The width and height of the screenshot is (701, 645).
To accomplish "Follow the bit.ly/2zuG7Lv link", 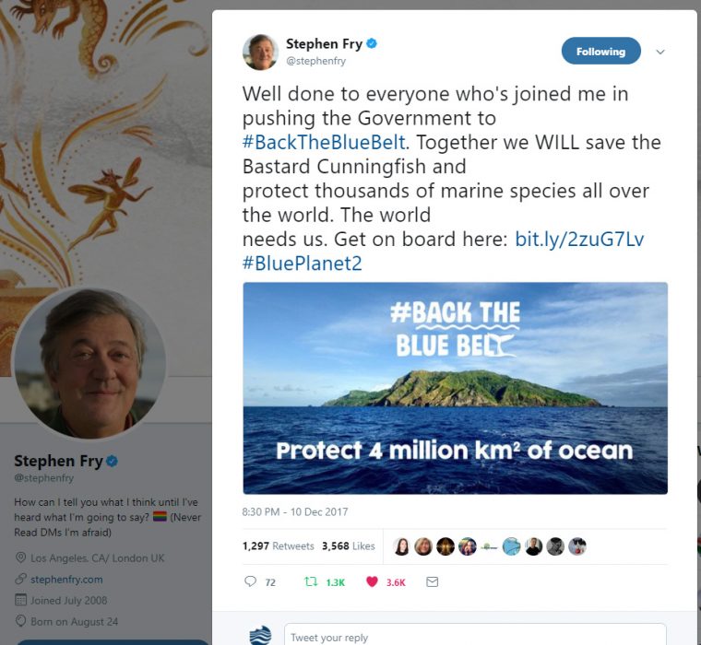I will pos(579,239).
